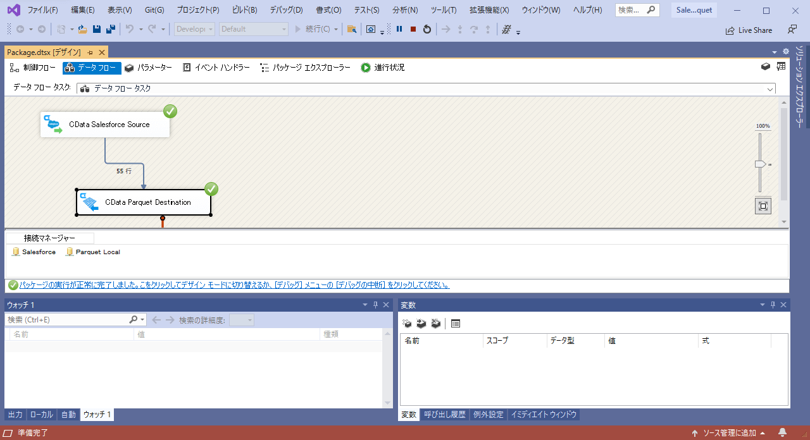Expand the Undo history dropdown arrow
Image resolution: width=810 pixels, height=440 pixels.
[x=140, y=29]
